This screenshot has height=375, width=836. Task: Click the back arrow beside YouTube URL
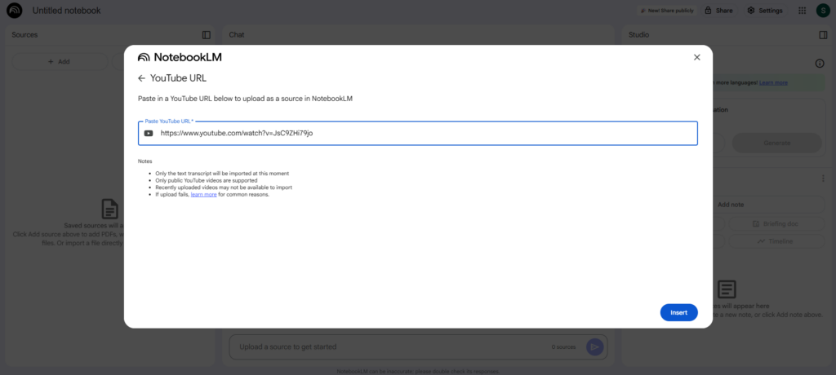pos(141,78)
